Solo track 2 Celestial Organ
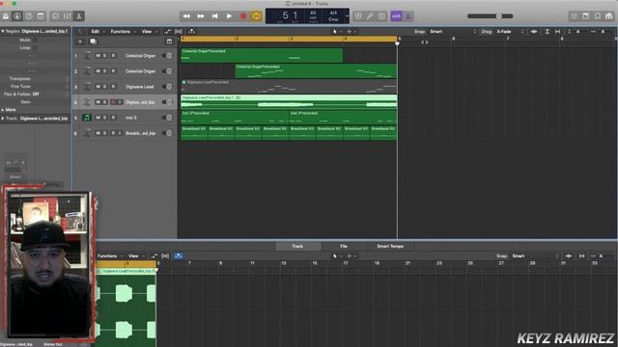Screen dimensions: 618x347 click(x=105, y=71)
